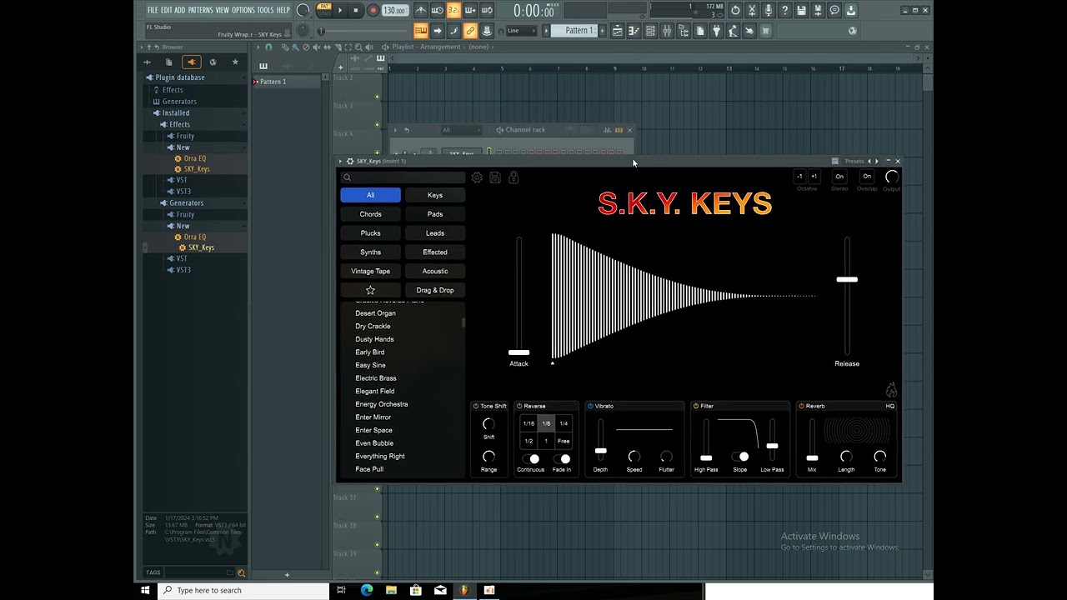Toggle the Continuous switch
Viewport: 1067px width, 600px height.
(x=530, y=459)
